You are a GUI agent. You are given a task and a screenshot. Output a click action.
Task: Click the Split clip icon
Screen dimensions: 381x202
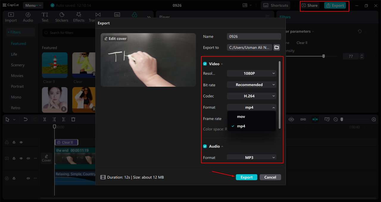pos(44,119)
